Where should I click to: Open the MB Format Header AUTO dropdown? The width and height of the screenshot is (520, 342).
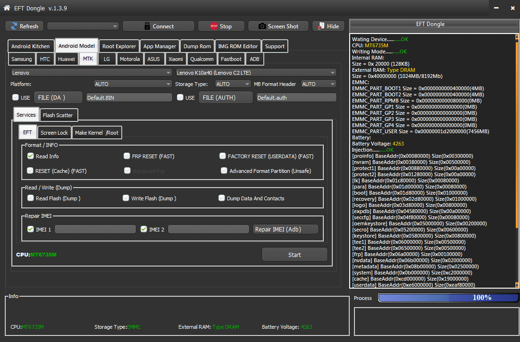coord(319,84)
